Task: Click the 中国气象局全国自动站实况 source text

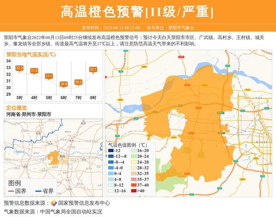Action: (71, 212)
